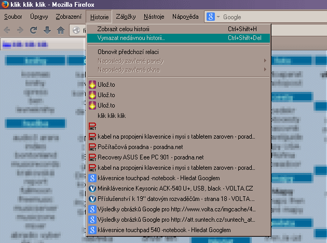
Task: Click the second Ulož.to flame icon
Action: (92, 95)
